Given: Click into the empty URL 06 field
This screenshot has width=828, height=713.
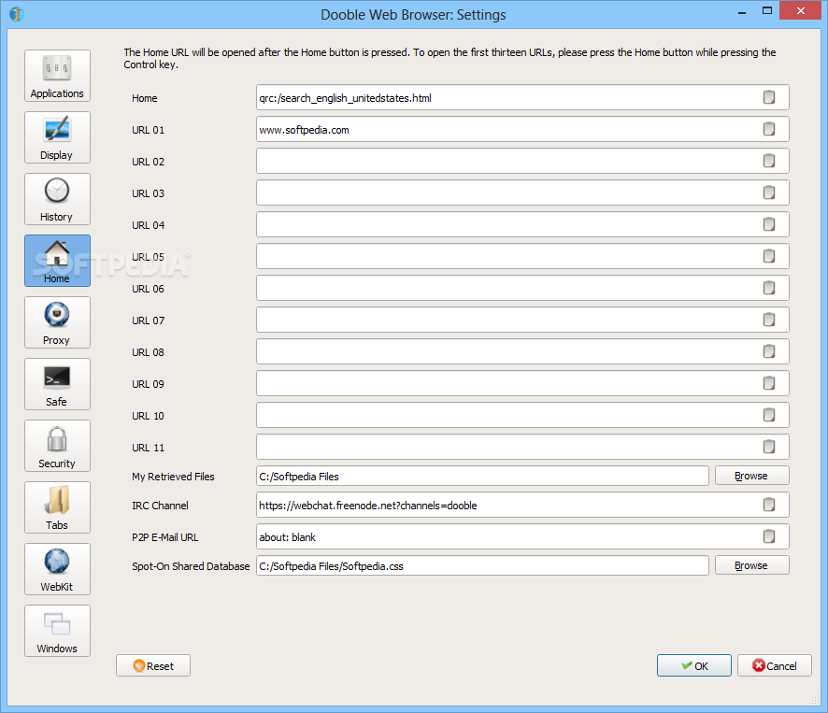Looking at the screenshot, I should [x=522, y=288].
